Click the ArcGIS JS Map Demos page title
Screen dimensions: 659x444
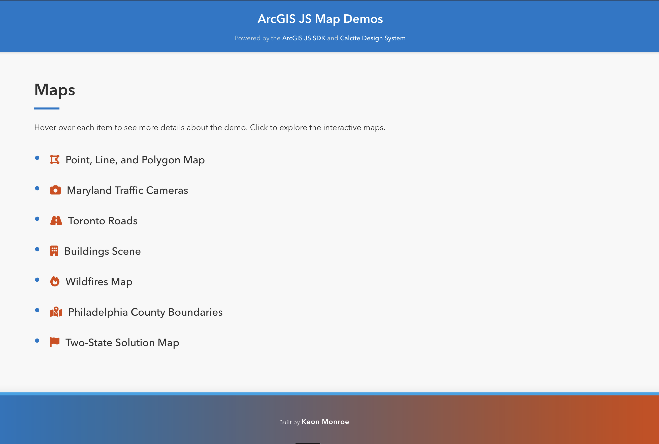[x=320, y=19]
